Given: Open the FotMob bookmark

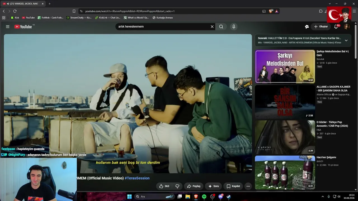Looking at the screenshot, I should (50, 18).
